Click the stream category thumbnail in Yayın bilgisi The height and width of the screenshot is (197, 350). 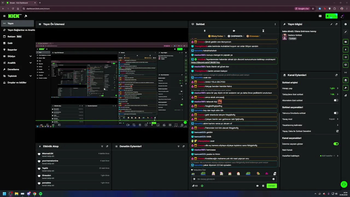pos(285,37)
